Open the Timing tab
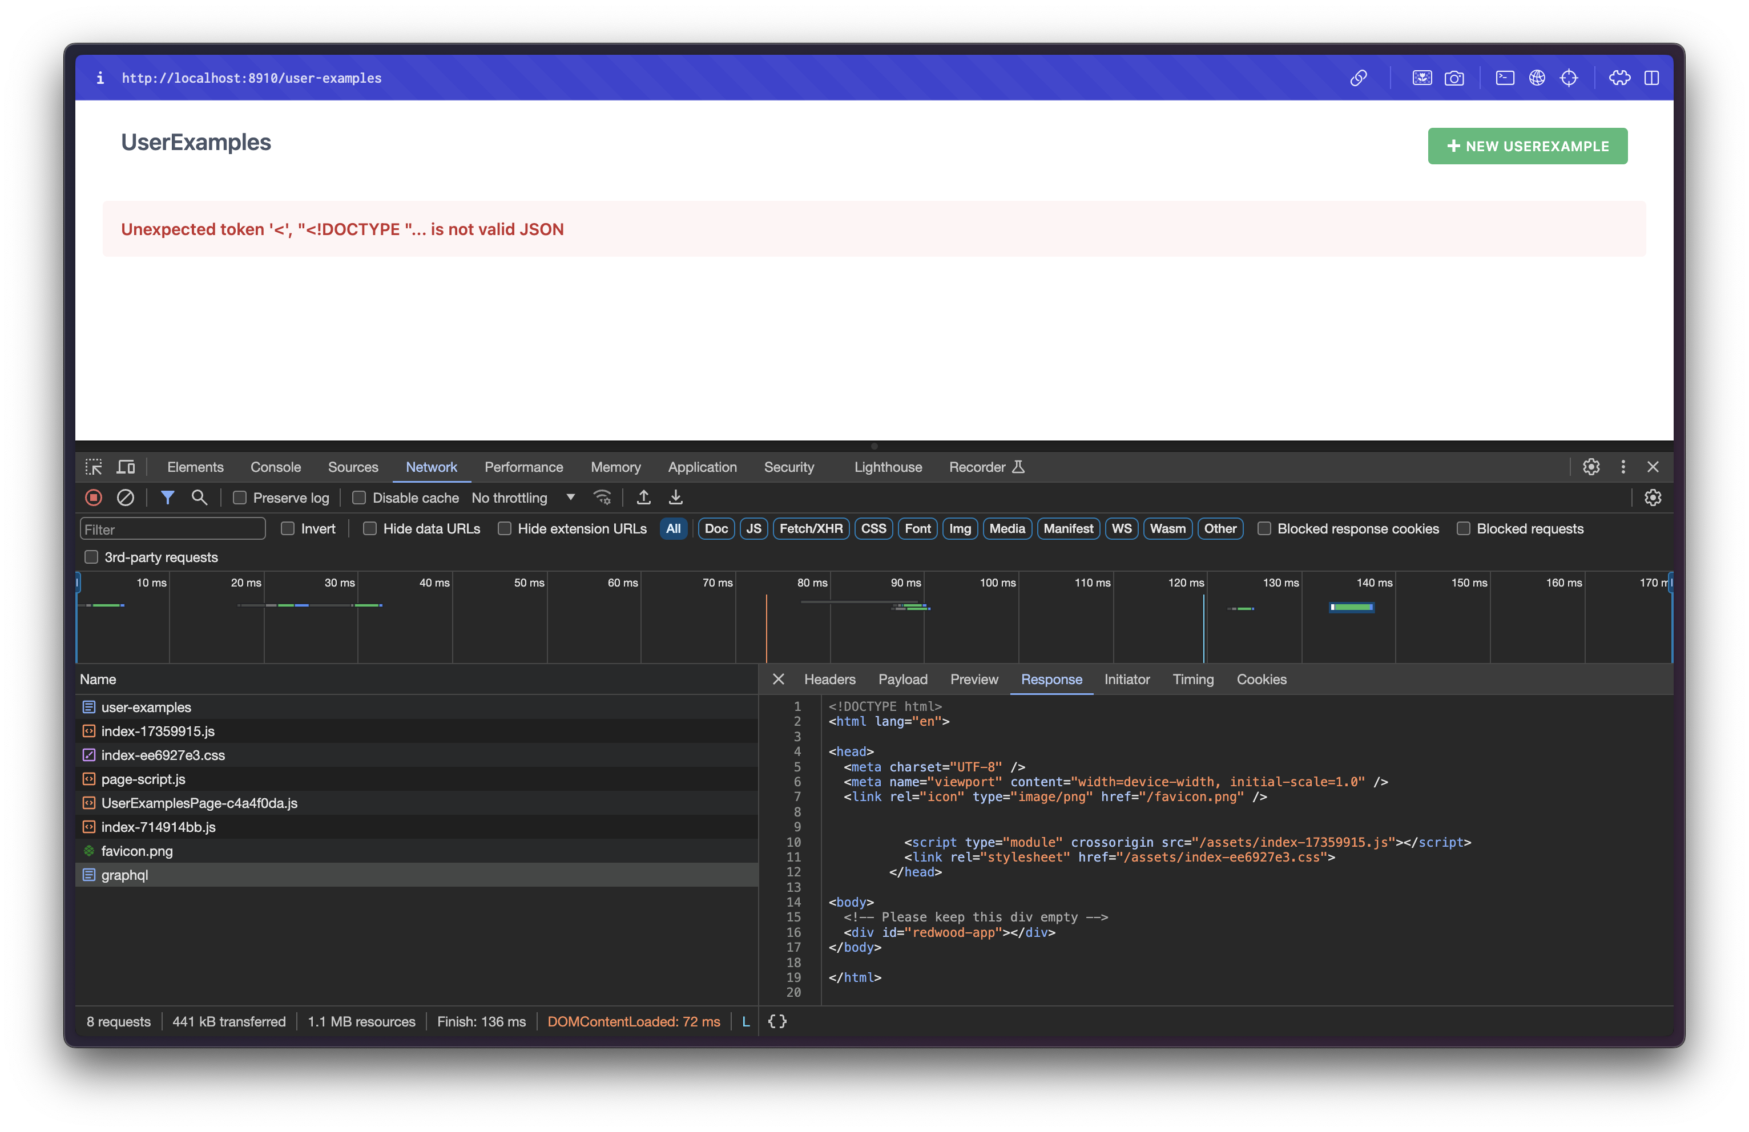The width and height of the screenshot is (1749, 1132). pos(1192,680)
